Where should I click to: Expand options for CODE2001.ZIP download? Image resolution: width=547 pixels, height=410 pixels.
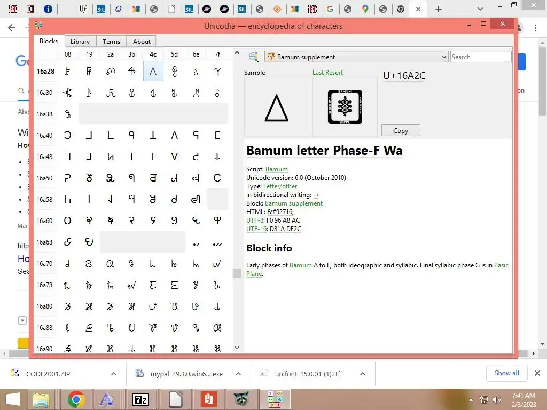tap(114, 374)
